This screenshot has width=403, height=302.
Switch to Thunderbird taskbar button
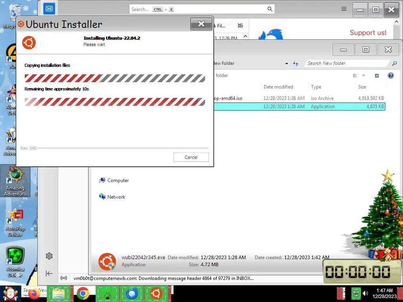pos(132,294)
